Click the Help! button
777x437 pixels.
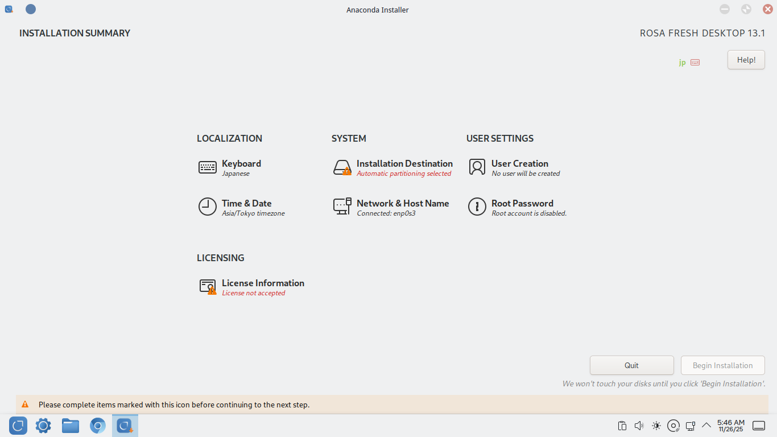(746, 60)
